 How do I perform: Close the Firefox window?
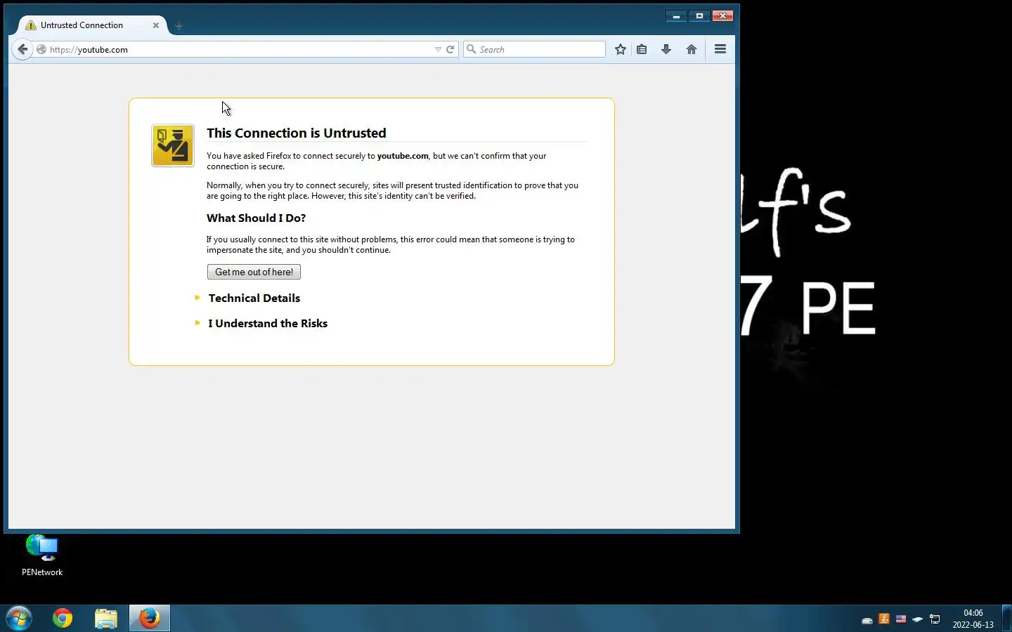(x=723, y=15)
